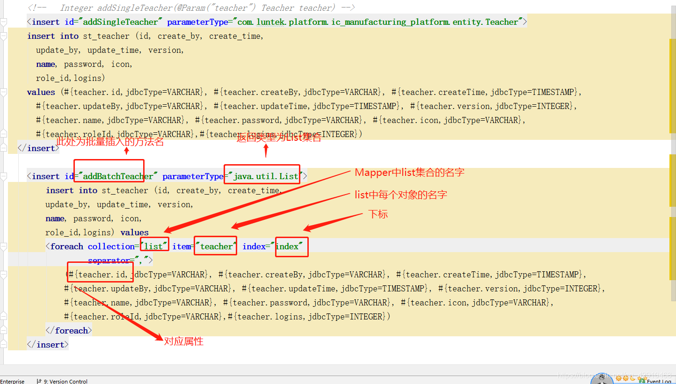Click the Version Control branch icon
The image size is (676, 384).
39,381
